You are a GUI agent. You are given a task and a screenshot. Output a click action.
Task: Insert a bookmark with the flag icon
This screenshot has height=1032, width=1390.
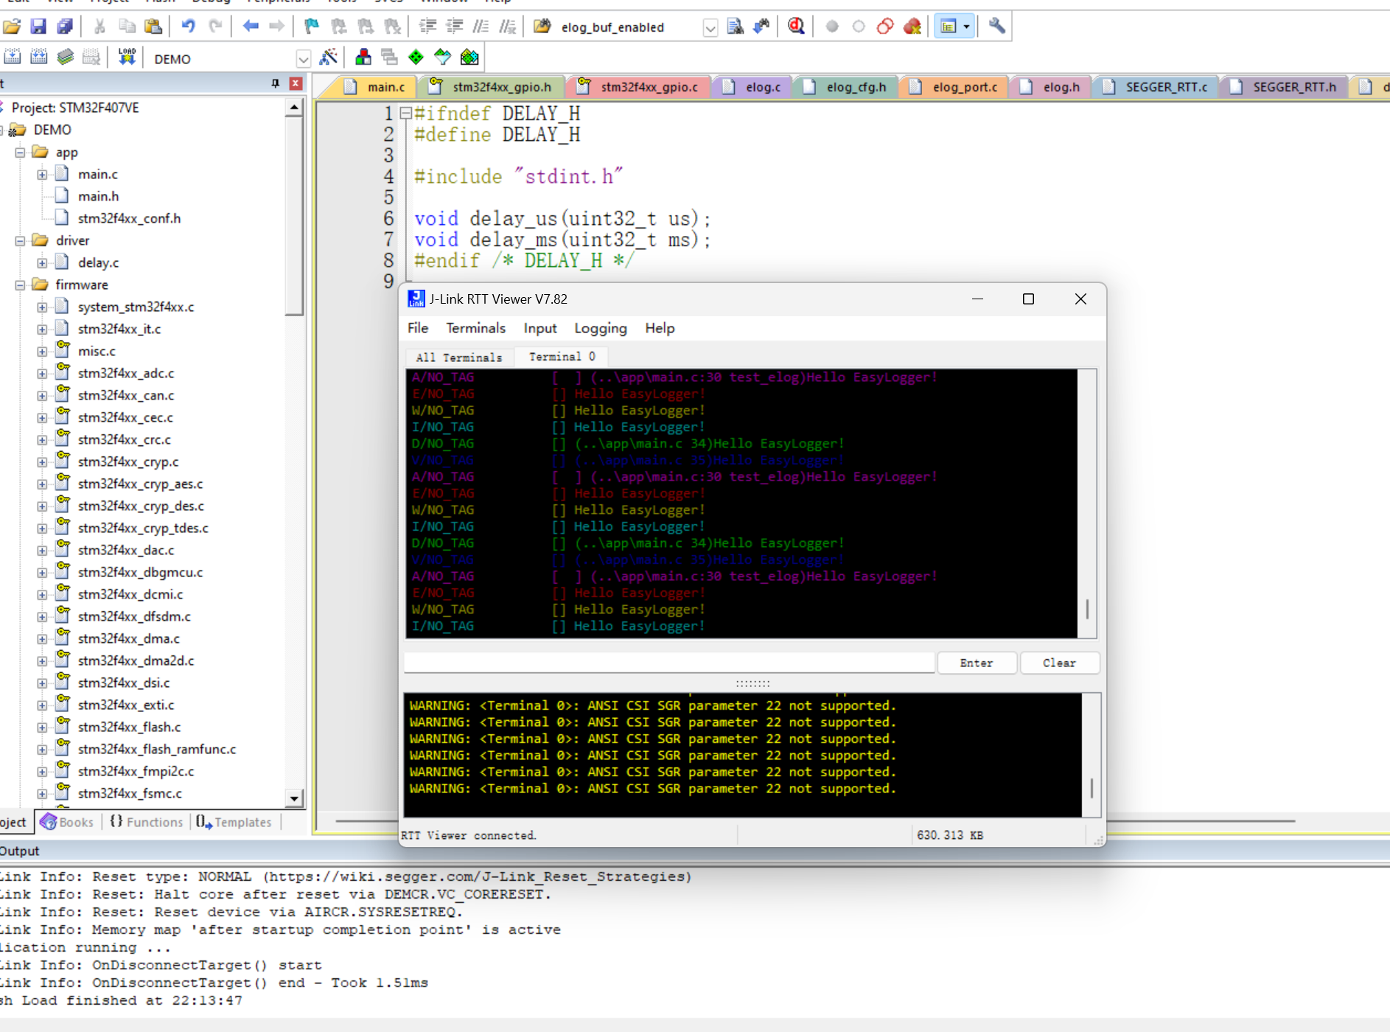pyautogui.click(x=312, y=27)
